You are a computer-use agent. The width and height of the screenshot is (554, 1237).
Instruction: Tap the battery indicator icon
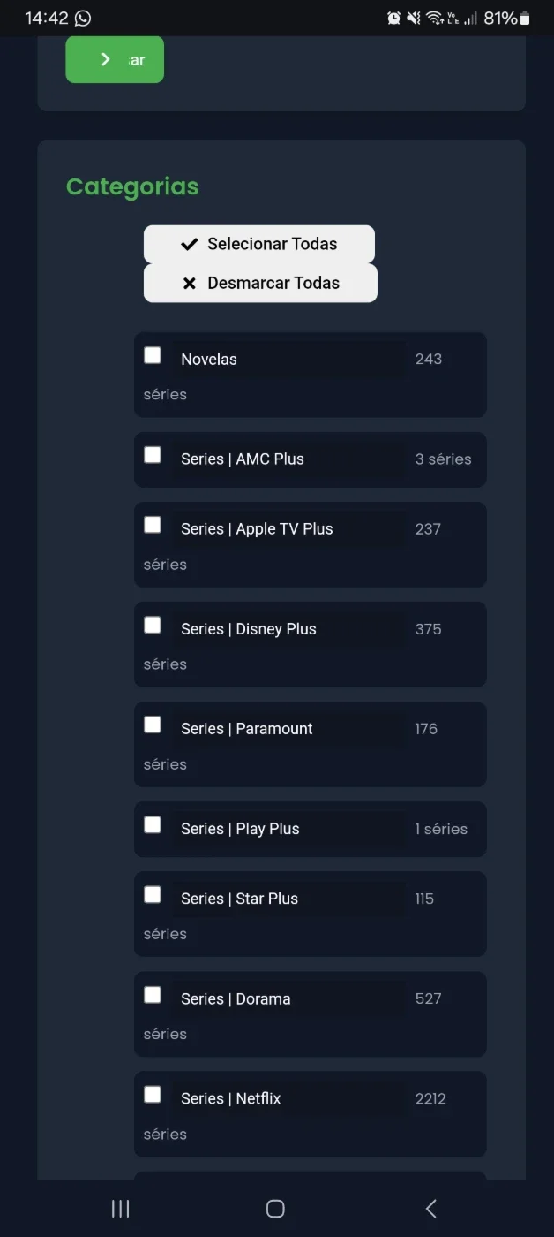coord(525,18)
